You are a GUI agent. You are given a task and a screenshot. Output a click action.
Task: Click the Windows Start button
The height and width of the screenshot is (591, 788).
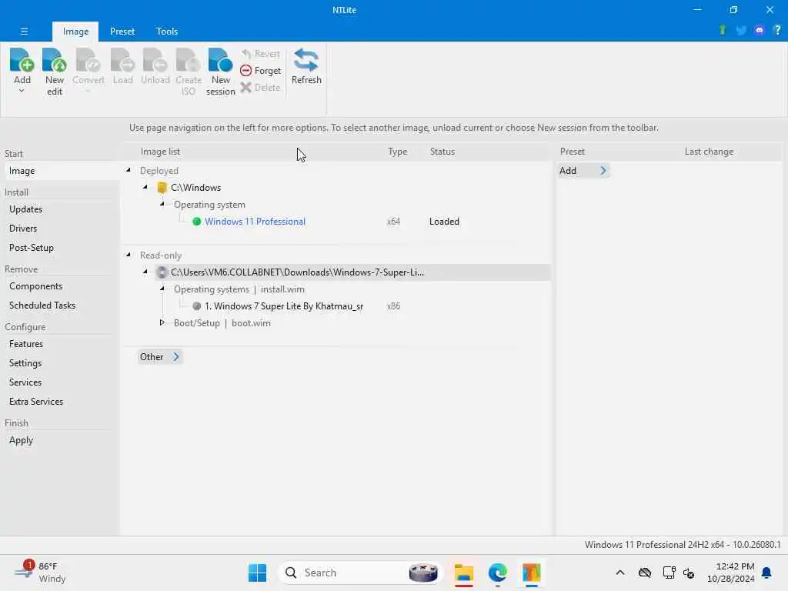[x=257, y=573]
